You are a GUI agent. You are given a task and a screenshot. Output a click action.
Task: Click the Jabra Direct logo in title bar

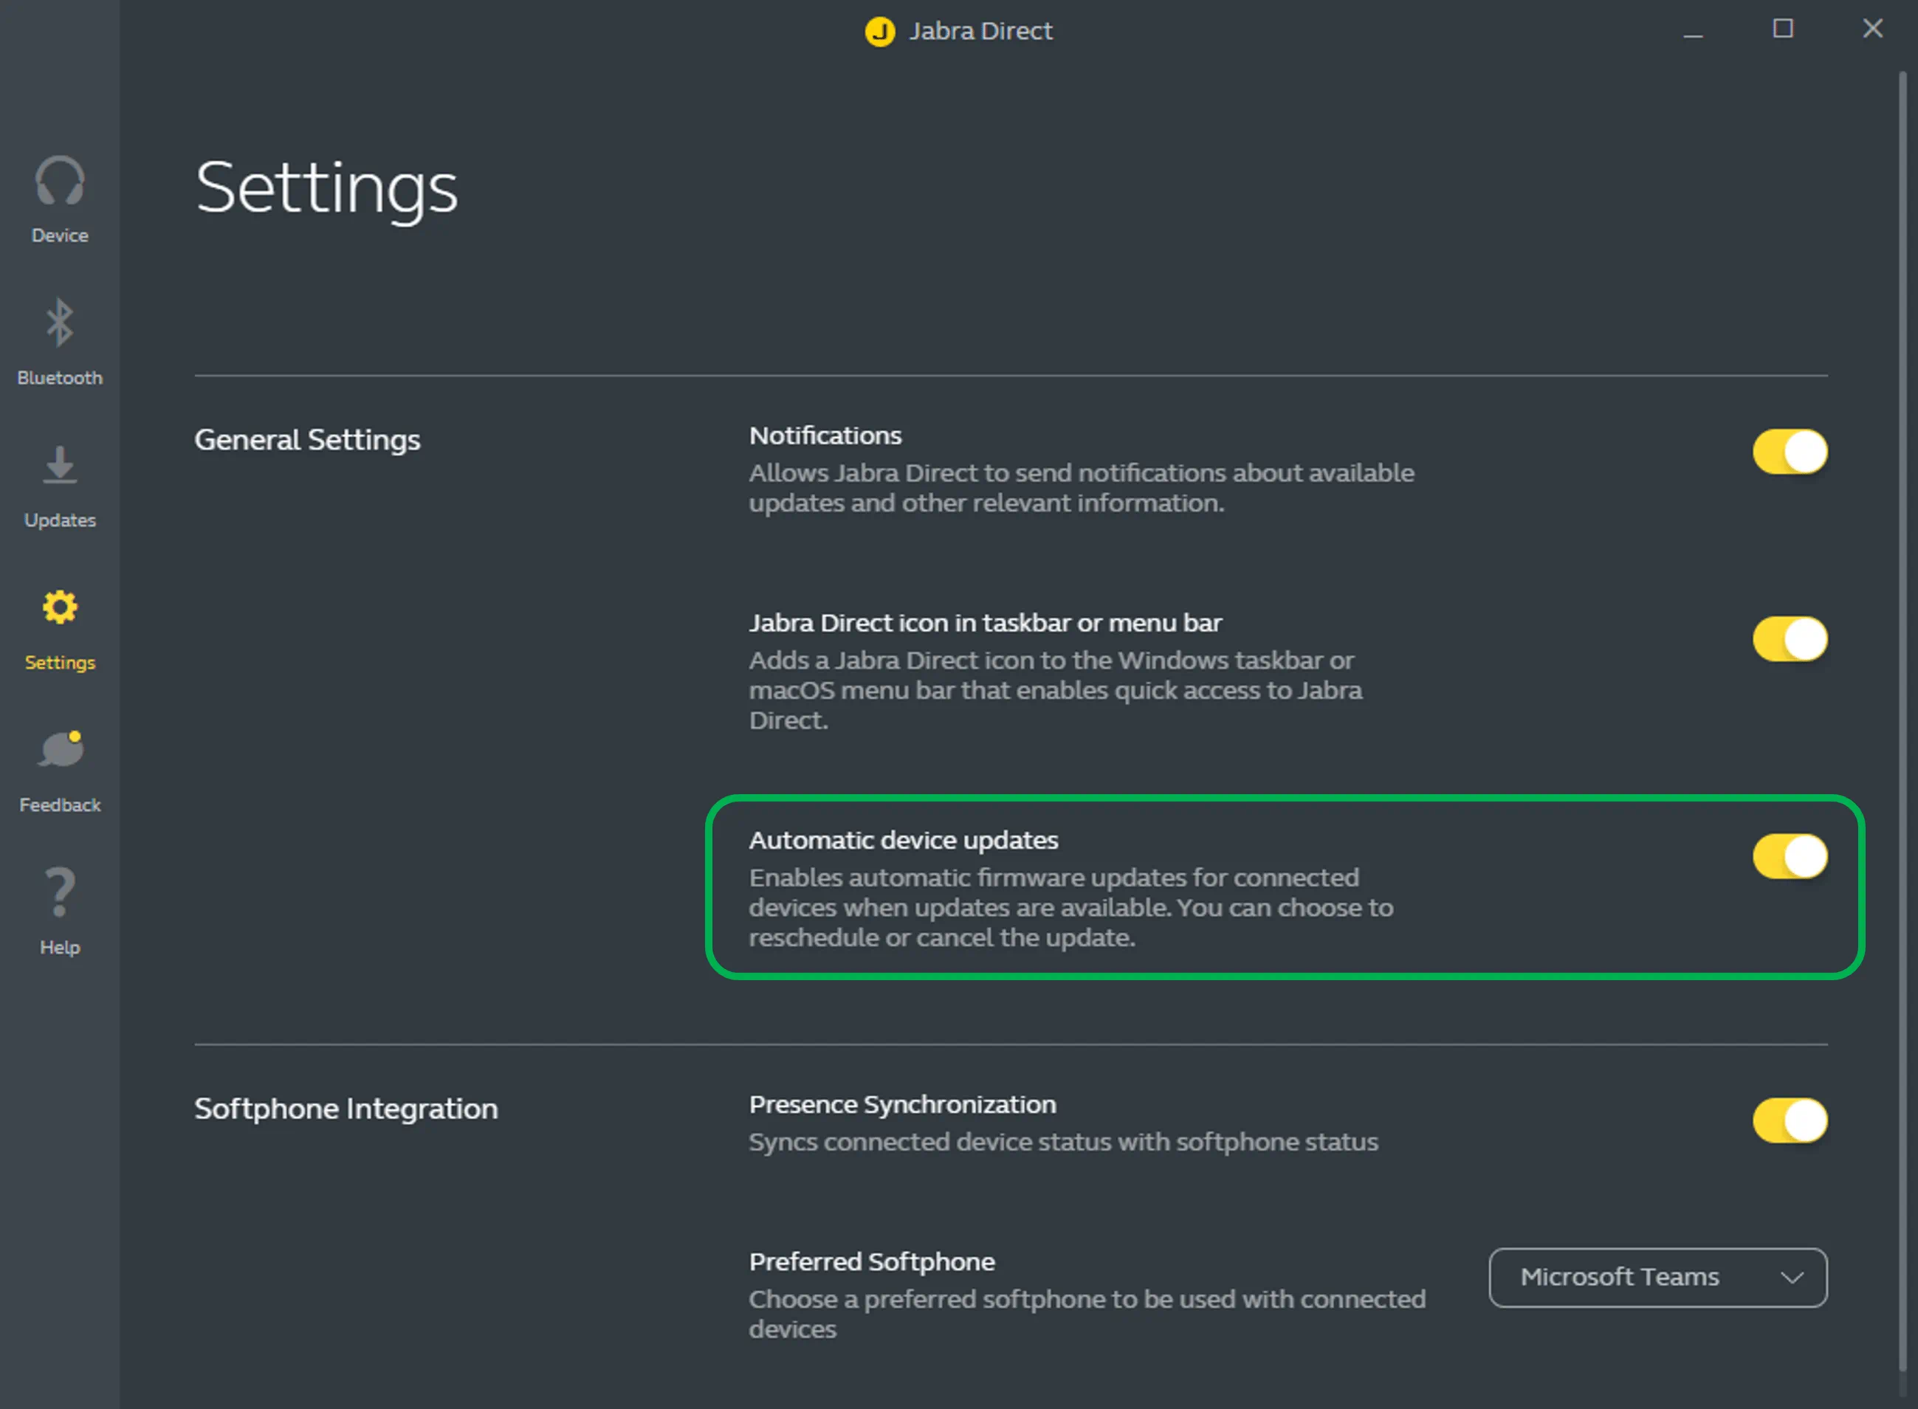[x=880, y=32]
